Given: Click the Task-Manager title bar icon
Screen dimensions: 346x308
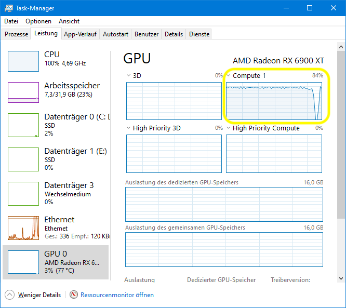Looking at the screenshot, I should click(9, 8).
